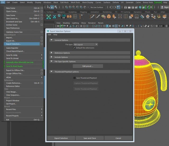Click the Edit preset button

pyautogui.click(x=88, y=66)
